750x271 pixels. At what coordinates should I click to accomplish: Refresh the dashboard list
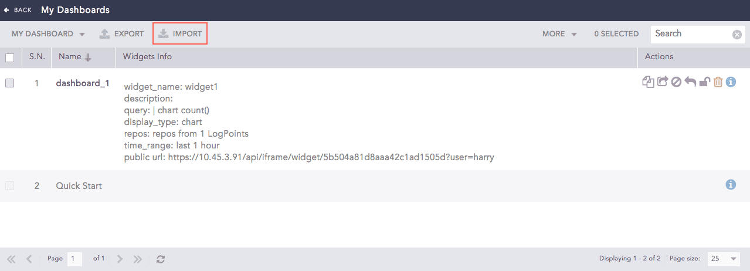click(x=161, y=259)
